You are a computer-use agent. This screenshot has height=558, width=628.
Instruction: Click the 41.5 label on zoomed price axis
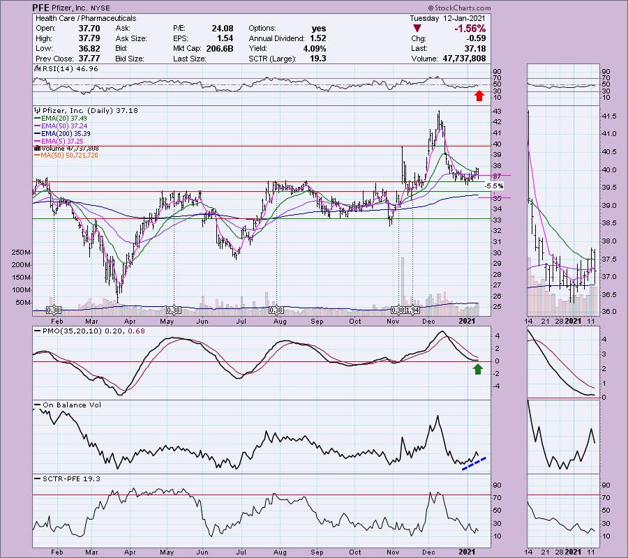pos(608,116)
